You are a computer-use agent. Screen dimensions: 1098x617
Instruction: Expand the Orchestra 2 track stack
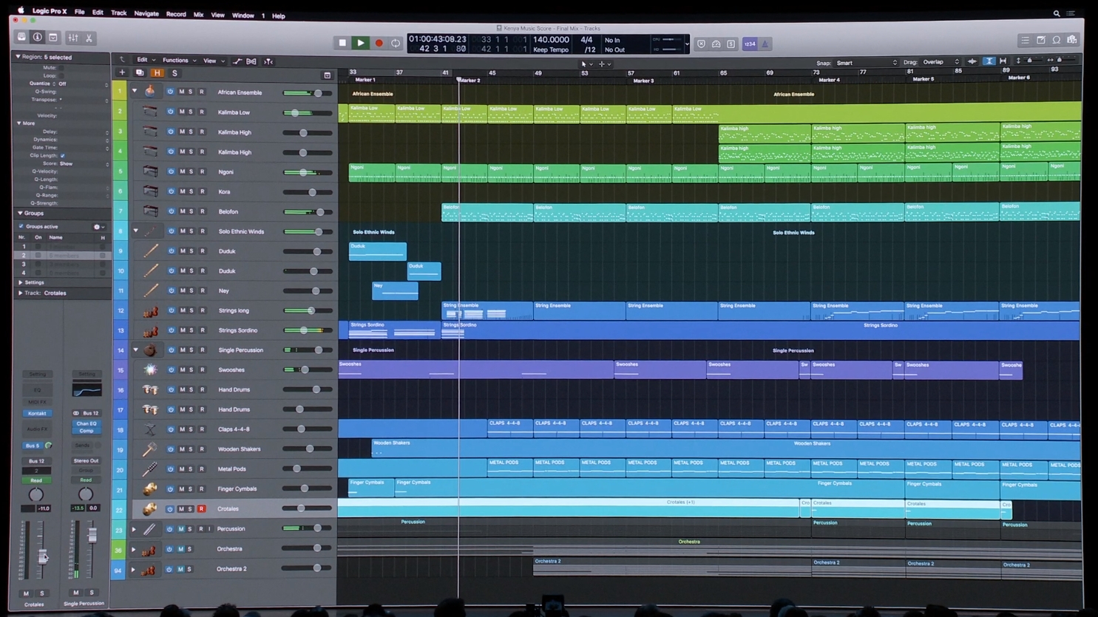point(134,569)
